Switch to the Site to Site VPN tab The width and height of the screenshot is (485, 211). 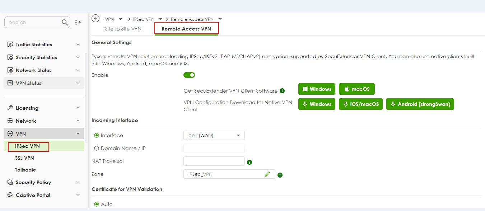[123, 29]
